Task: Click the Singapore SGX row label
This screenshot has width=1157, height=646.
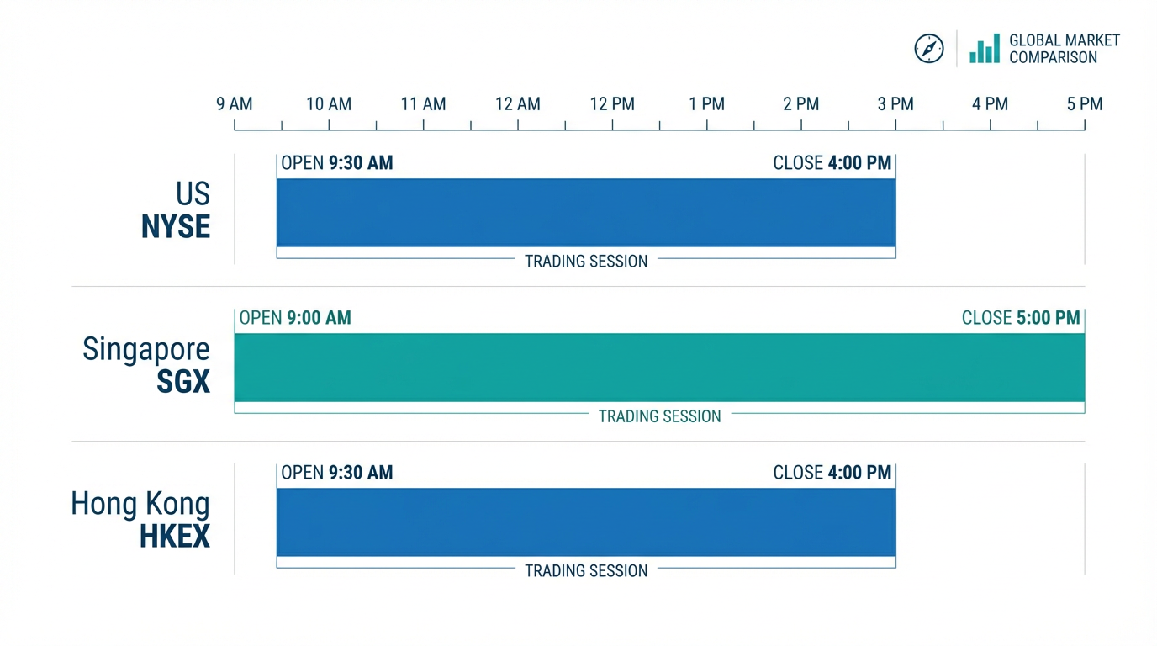Action: click(x=147, y=365)
